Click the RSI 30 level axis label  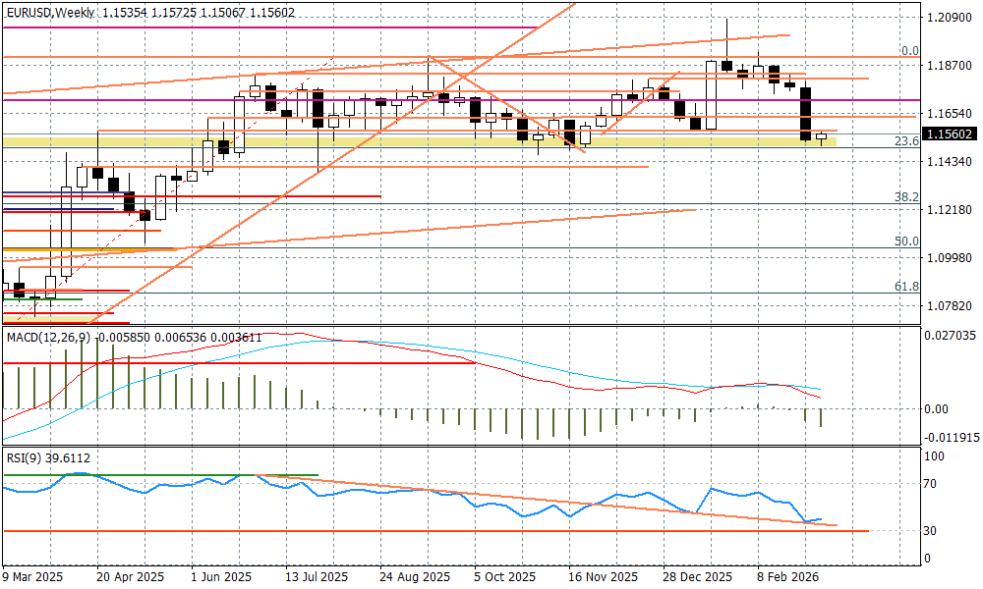[935, 531]
